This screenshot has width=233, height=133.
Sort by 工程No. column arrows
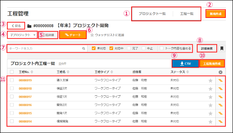(x=32, y=72)
